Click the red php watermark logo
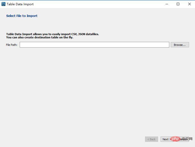The image size is (195, 147). [x=176, y=139]
